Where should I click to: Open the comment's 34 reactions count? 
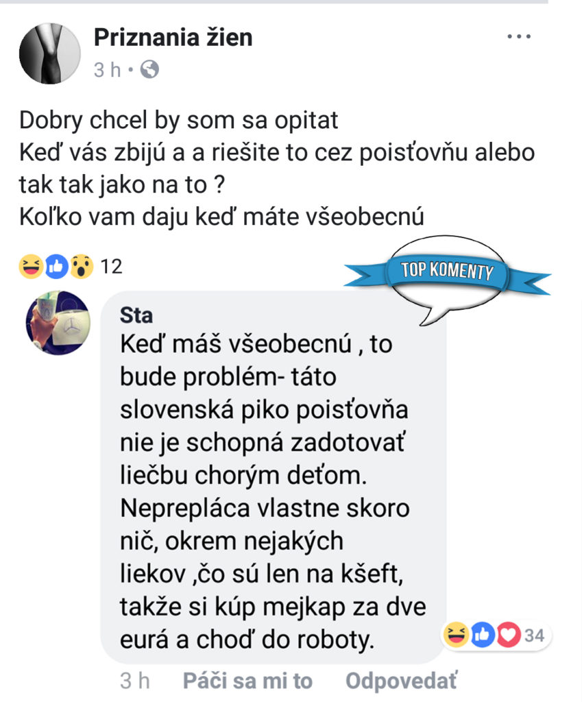click(534, 636)
